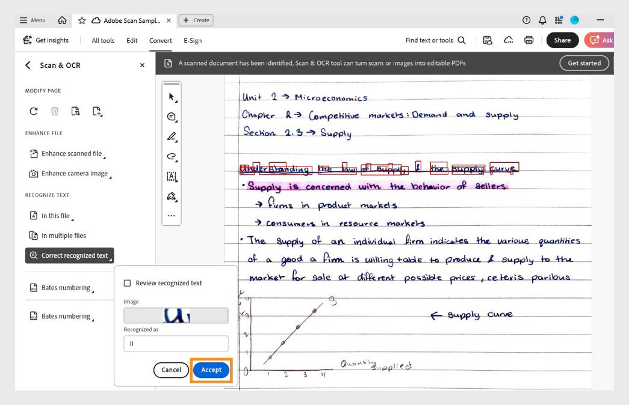
Task: Click the notifications bell icon
Action: click(542, 20)
